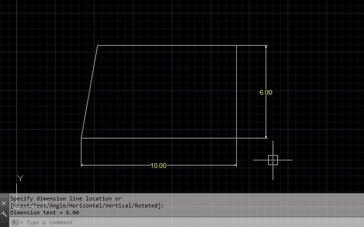Select the 6.00 dimension text
The height and width of the screenshot is (227, 364).
(266, 92)
